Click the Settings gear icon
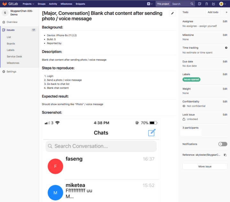 [4, 72]
